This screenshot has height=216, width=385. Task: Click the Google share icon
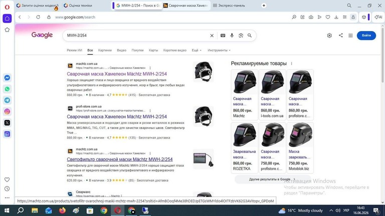(x=341, y=35)
